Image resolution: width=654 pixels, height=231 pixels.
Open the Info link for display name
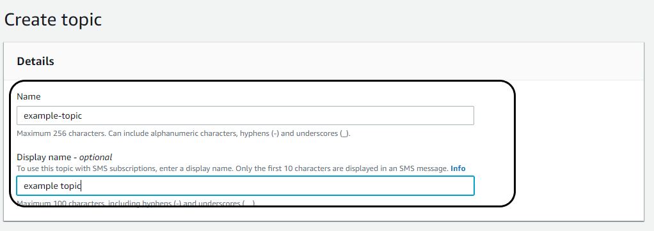[458, 168]
